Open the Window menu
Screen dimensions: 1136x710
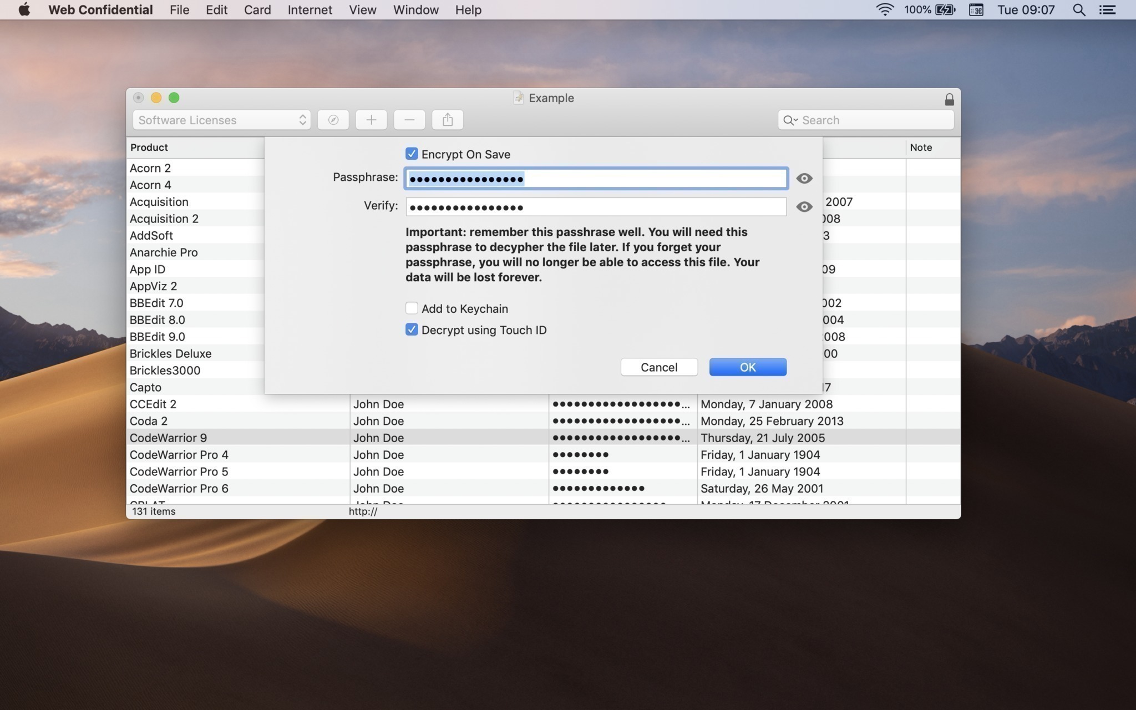[x=415, y=9]
